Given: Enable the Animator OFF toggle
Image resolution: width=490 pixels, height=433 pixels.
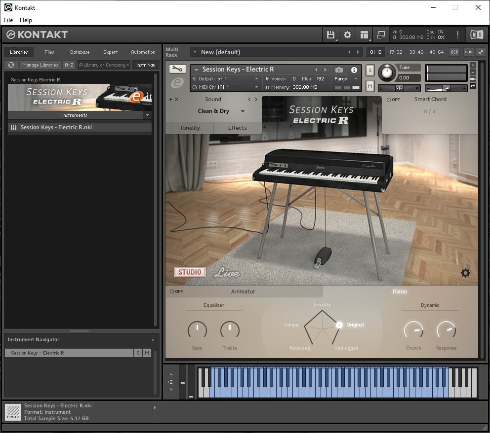Looking at the screenshot, I should (176, 291).
